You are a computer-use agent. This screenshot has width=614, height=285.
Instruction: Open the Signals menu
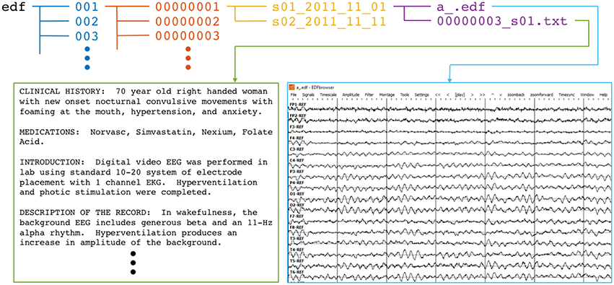coord(308,95)
